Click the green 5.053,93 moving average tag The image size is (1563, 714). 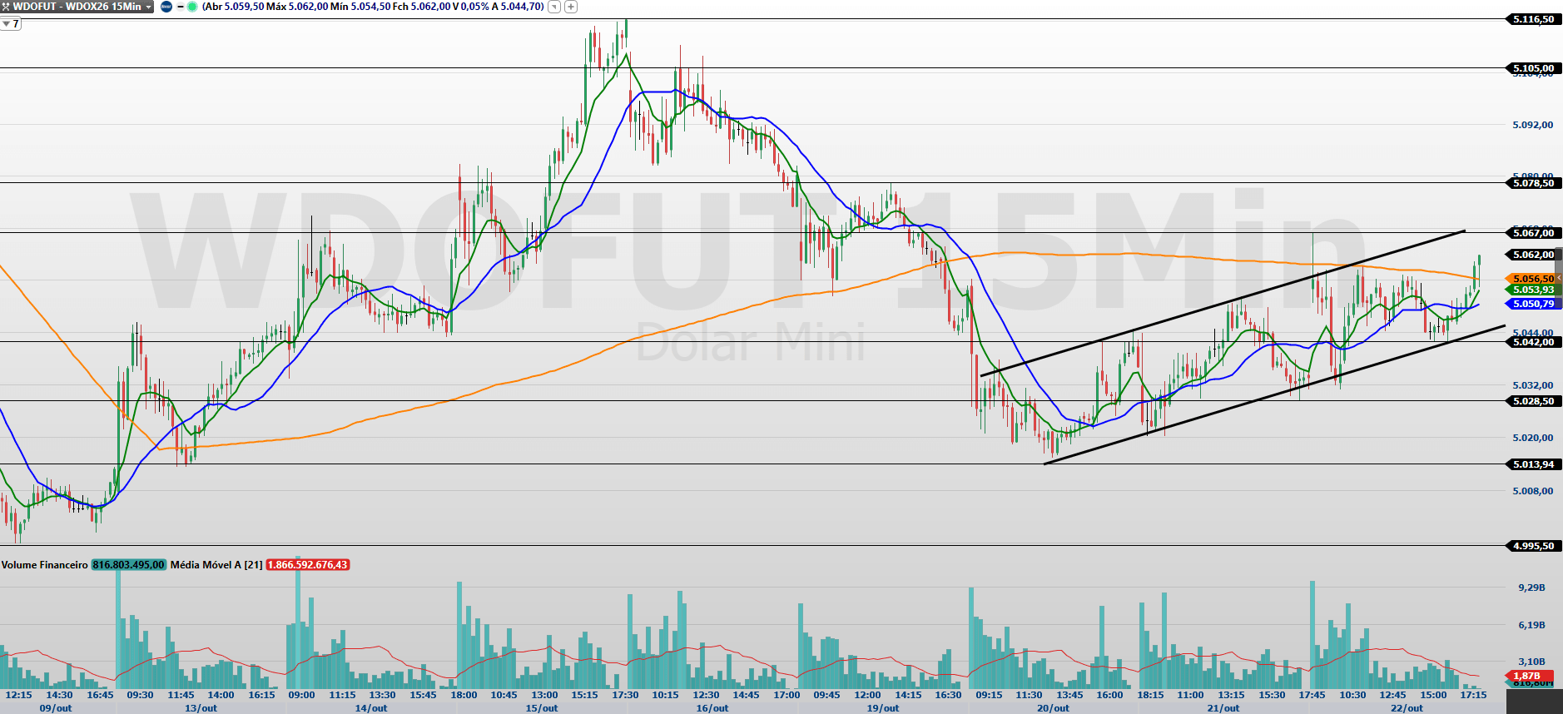(x=1533, y=290)
